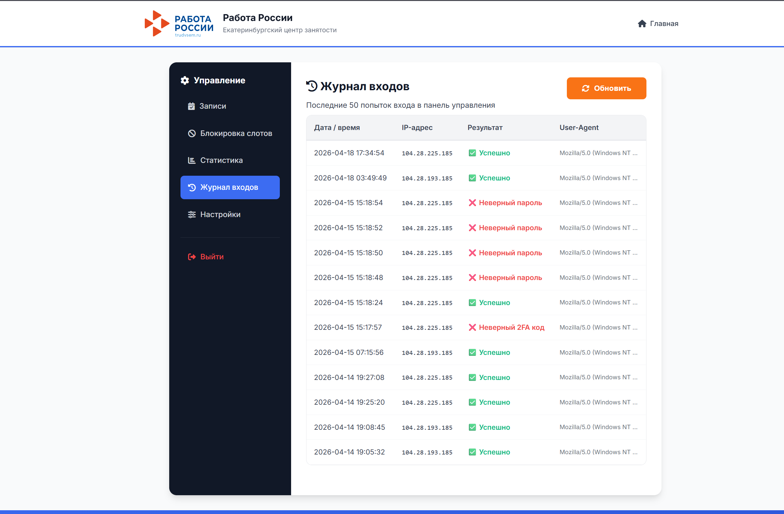The width and height of the screenshot is (784, 514).
Task: Click the IP-адрес column header
Action: coord(417,128)
